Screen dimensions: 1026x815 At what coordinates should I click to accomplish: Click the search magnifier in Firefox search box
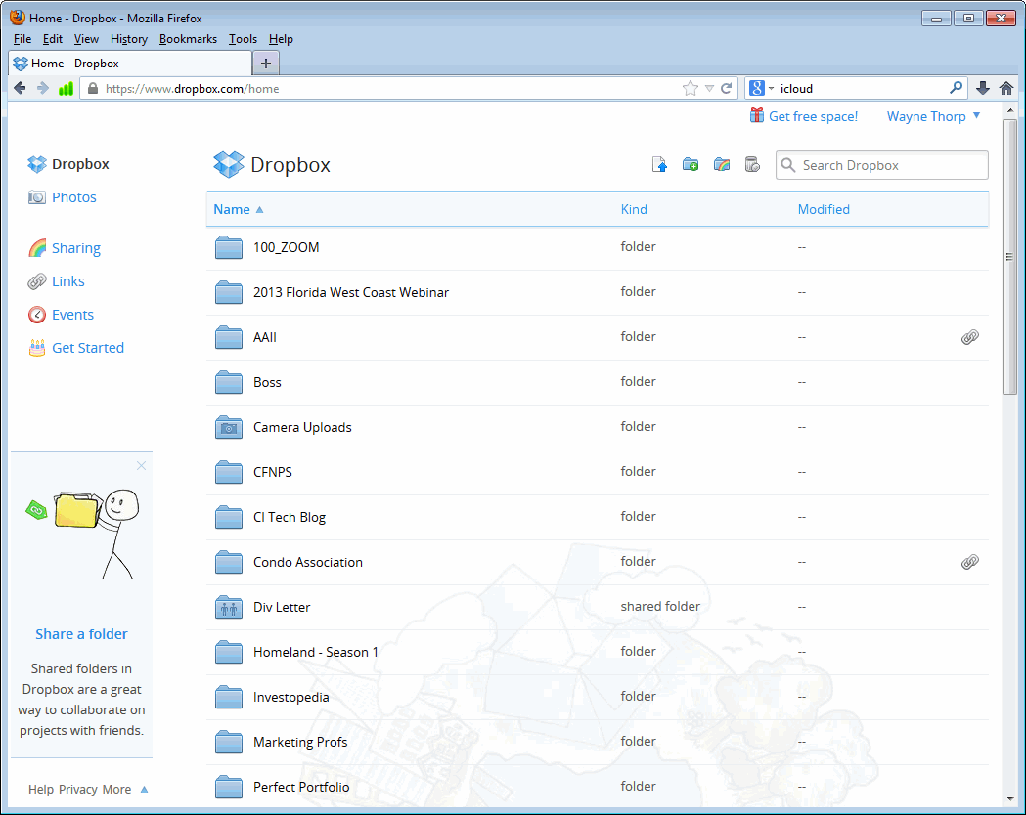tap(956, 88)
